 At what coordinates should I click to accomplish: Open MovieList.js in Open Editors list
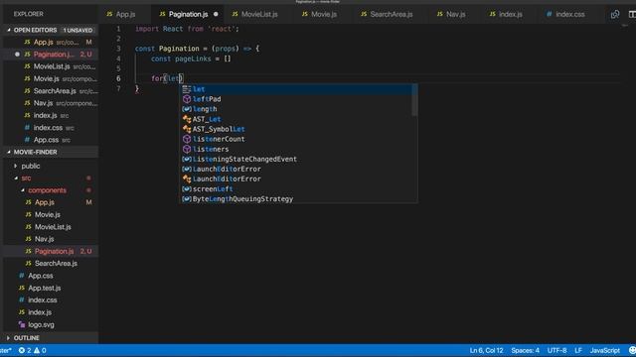(51, 66)
